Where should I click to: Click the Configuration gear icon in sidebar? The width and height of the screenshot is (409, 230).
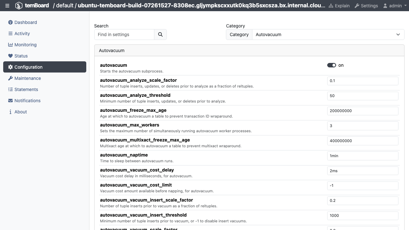click(10, 67)
